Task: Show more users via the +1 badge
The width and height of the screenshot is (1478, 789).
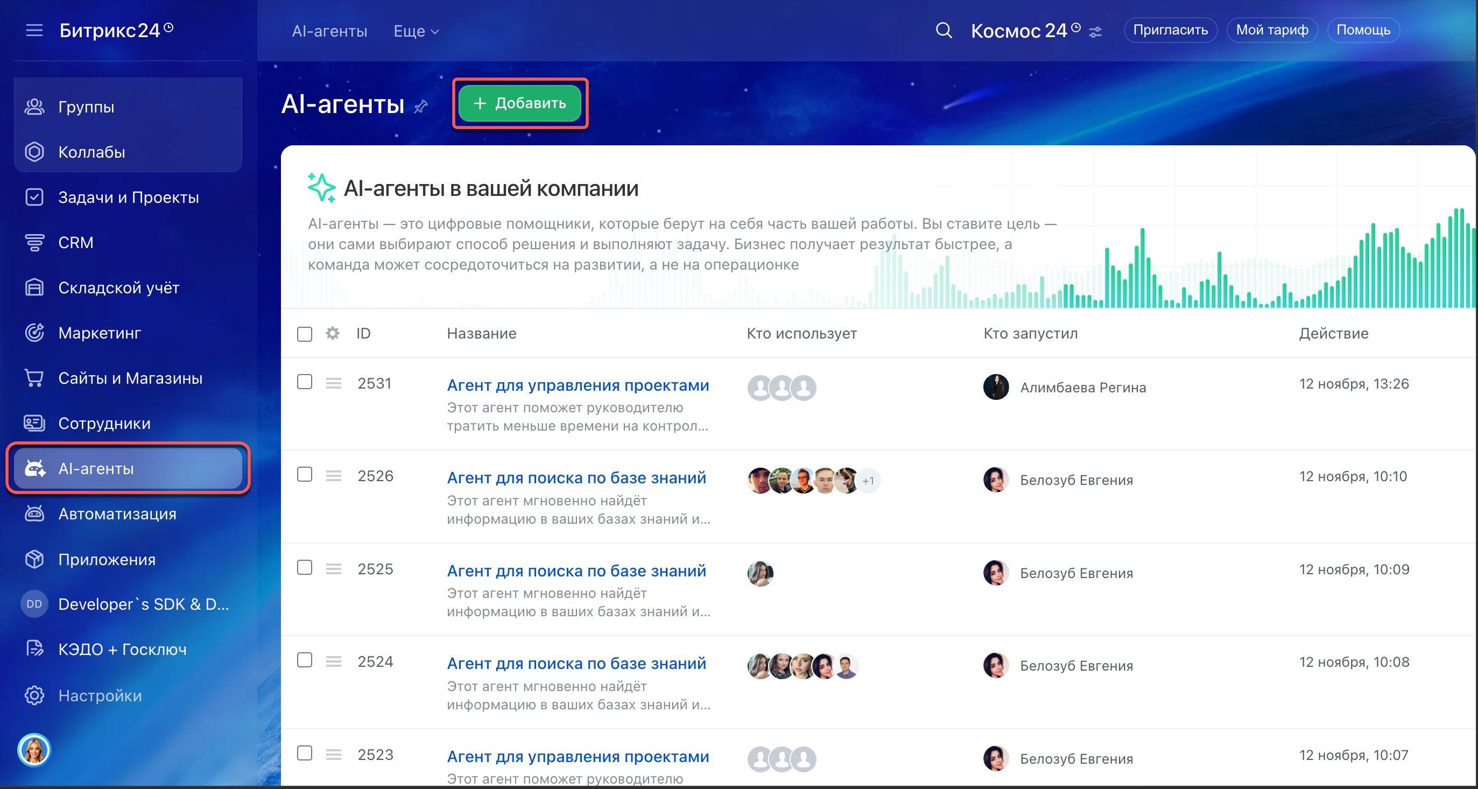Action: (868, 481)
